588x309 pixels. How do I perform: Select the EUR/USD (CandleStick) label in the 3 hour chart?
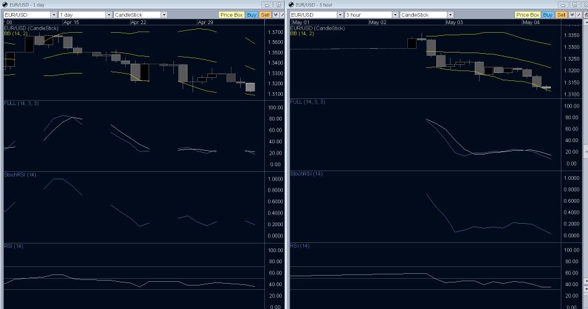pyautogui.click(x=318, y=28)
